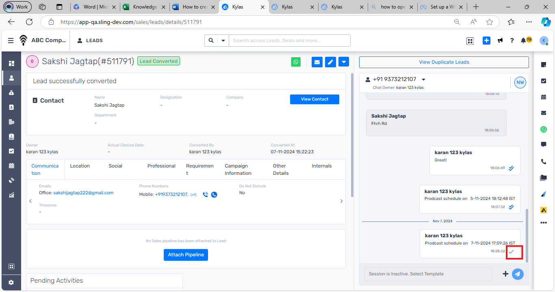This screenshot has width=555, height=292.
Task: Open the clipboard icon in left sidebar
Action: [11, 136]
